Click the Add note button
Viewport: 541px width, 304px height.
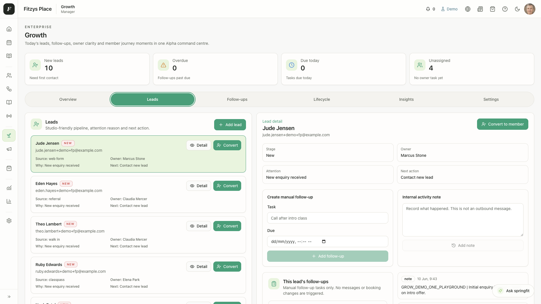[x=463, y=245]
